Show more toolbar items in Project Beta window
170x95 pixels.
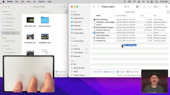pyautogui.click(x=60, y=7)
